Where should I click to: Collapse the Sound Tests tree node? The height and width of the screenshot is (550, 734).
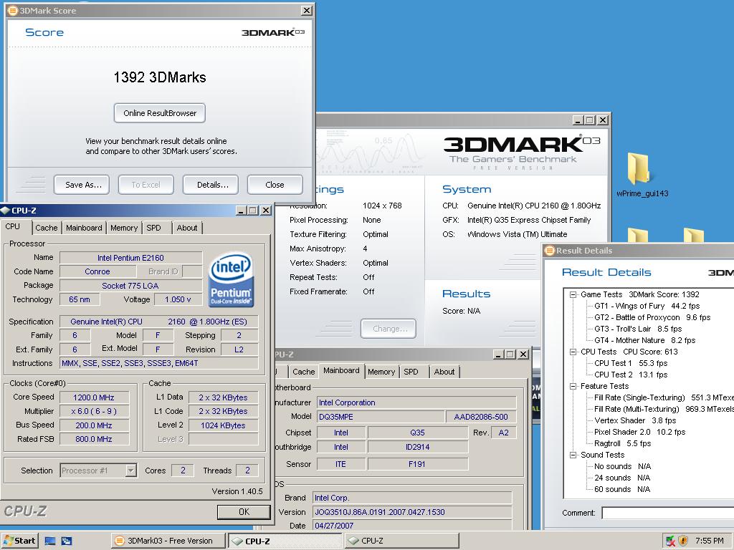coord(573,455)
